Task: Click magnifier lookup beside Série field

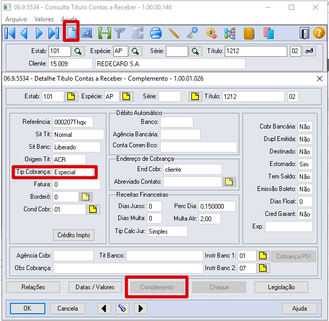Action: (196, 51)
